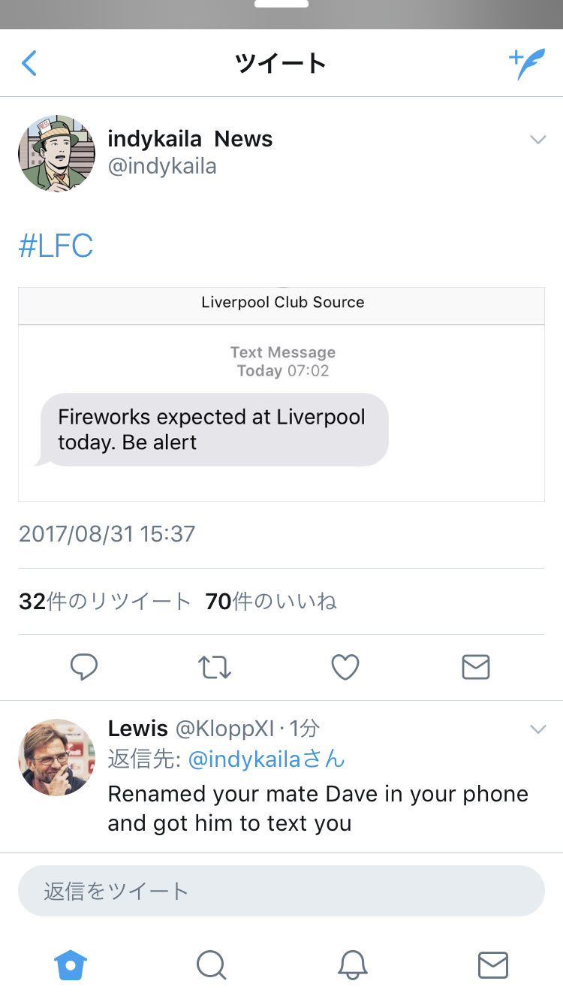Share tweet via direct message envelope
This screenshot has width=563, height=1002.
pos(476,667)
